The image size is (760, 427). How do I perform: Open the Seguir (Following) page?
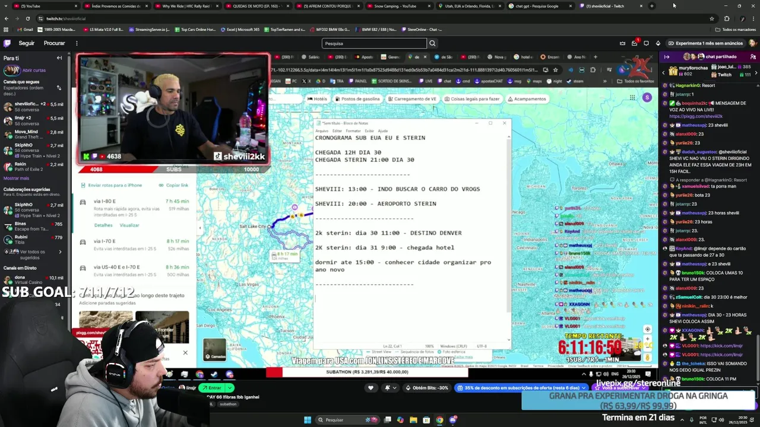pyautogui.click(x=26, y=43)
